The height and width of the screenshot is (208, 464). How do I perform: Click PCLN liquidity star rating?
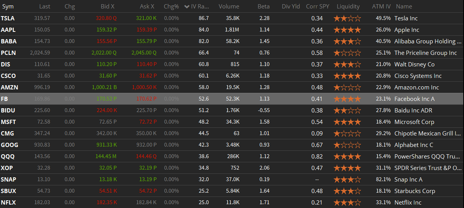click(x=348, y=53)
